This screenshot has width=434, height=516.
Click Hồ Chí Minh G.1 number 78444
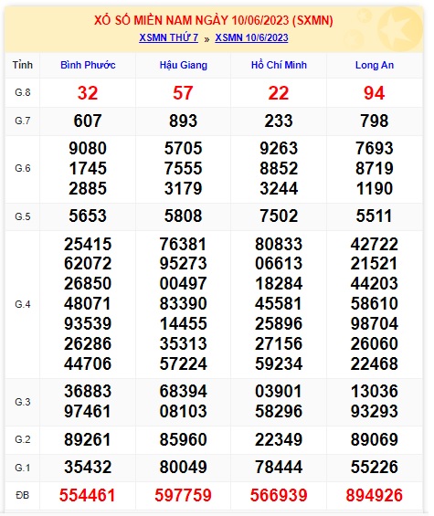pos(279,467)
